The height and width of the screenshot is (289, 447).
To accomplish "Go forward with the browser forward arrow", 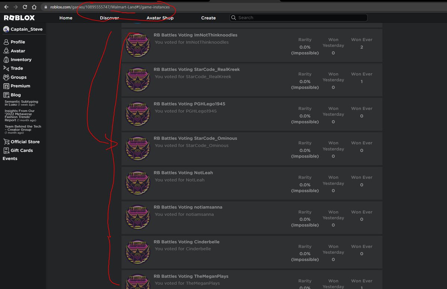I will pyautogui.click(x=15, y=7).
